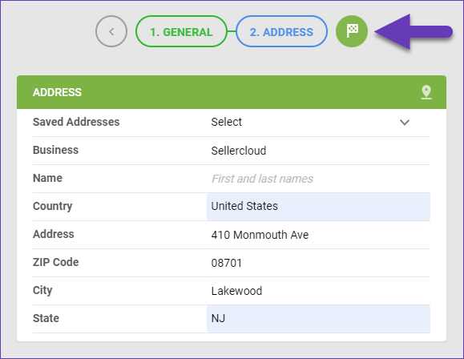
Task: Focus the Name field, First and last names
Action: point(318,179)
